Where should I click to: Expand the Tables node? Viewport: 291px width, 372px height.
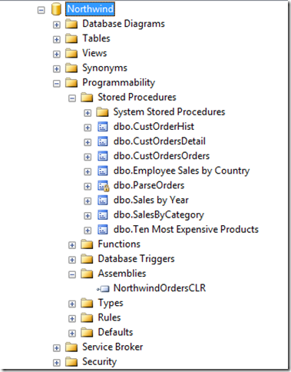[x=57, y=39]
